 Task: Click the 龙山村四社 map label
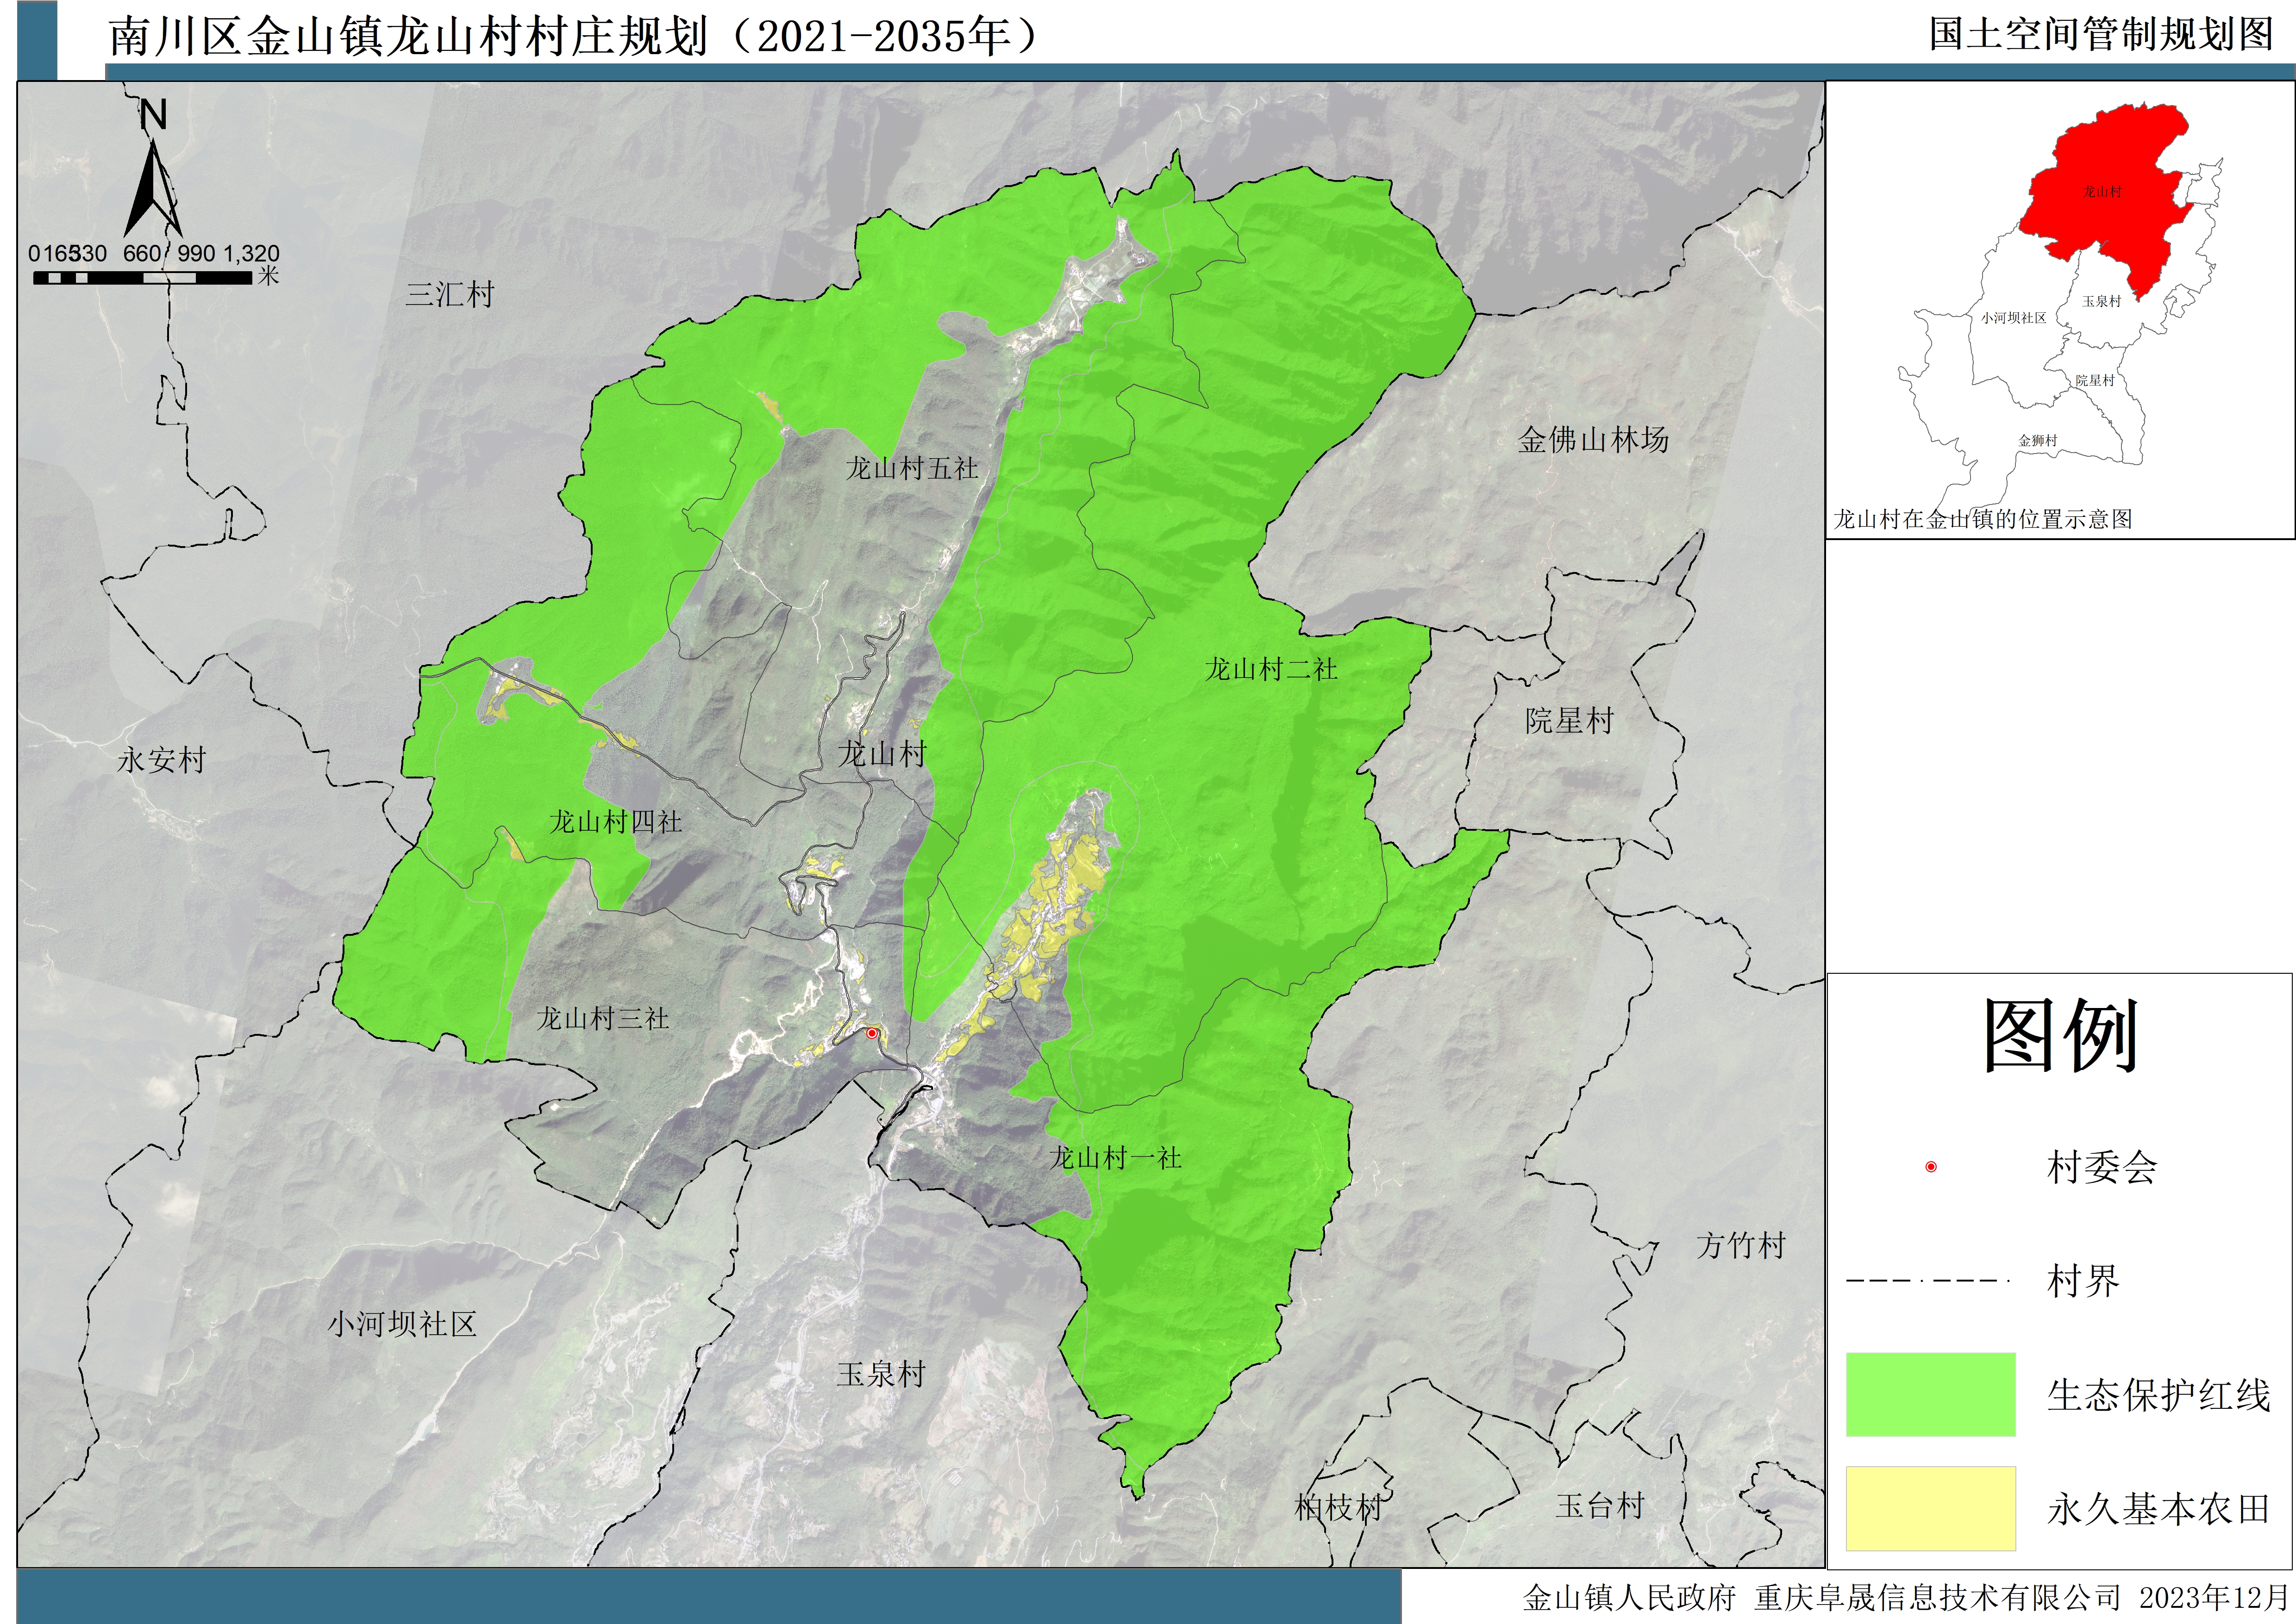[x=615, y=822]
